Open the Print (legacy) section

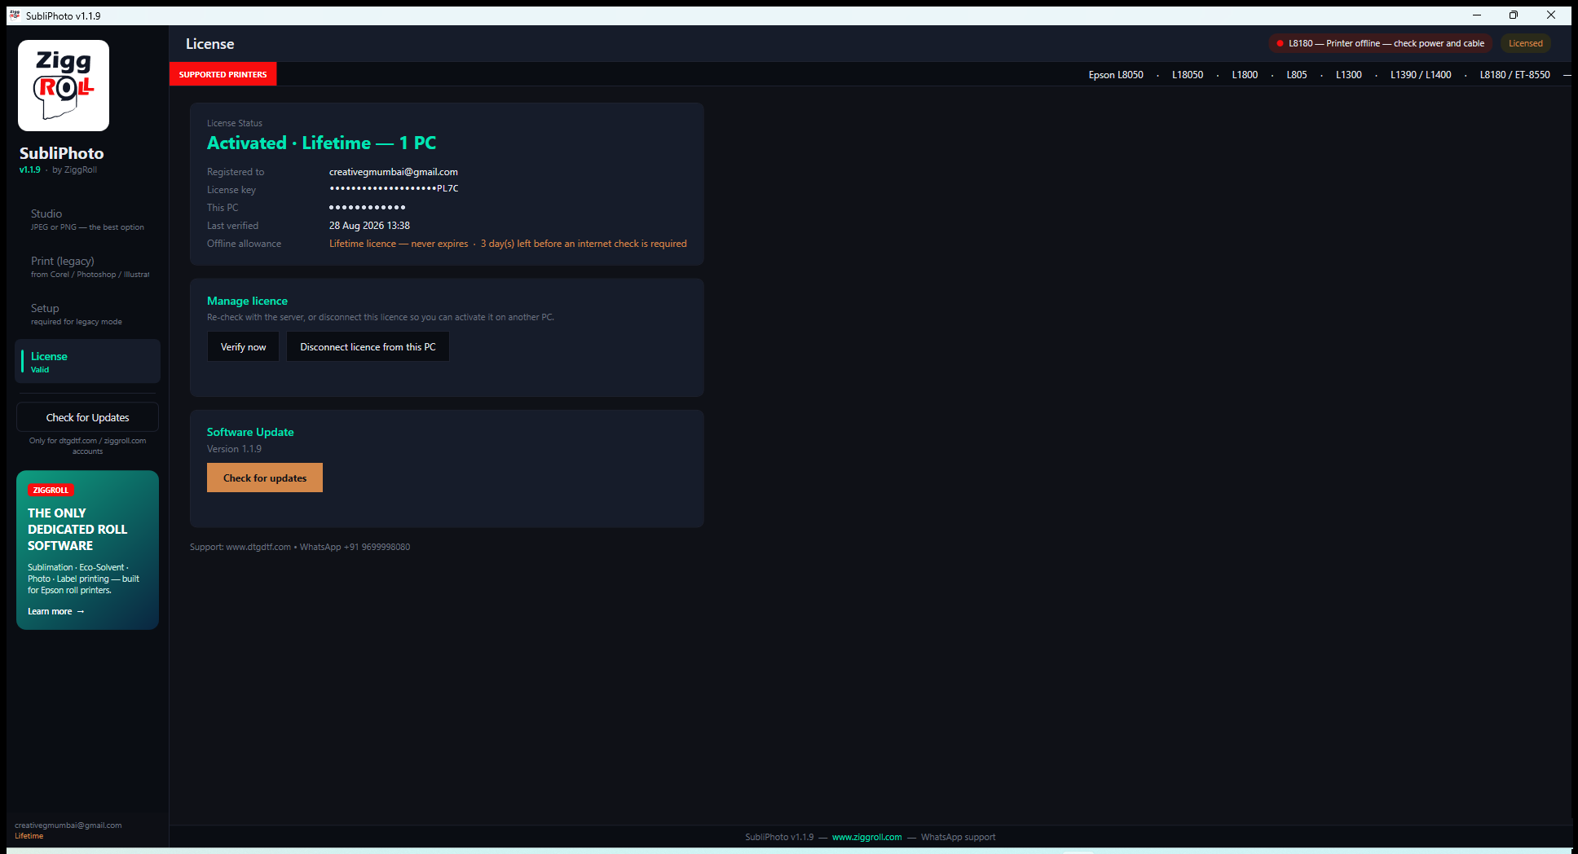87,266
